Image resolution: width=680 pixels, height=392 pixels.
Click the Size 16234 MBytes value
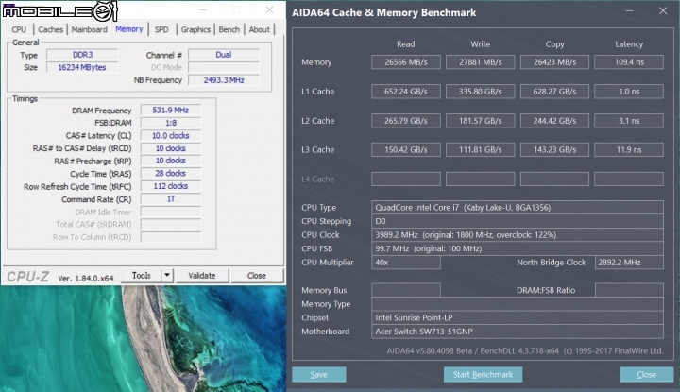(82, 67)
